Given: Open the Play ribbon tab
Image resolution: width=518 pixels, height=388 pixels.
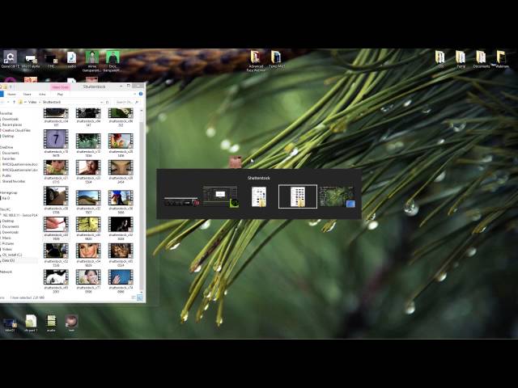Looking at the screenshot, I should pyautogui.click(x=60, y=94).
